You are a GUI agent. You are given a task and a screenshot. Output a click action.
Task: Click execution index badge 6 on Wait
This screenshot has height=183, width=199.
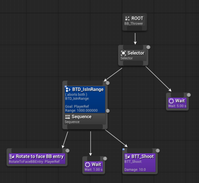tap(189, 95)
